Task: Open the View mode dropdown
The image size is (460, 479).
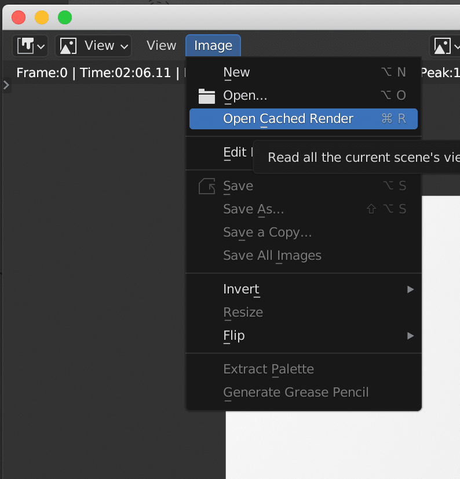Action: pyautogui.click(x=93, y=46)
